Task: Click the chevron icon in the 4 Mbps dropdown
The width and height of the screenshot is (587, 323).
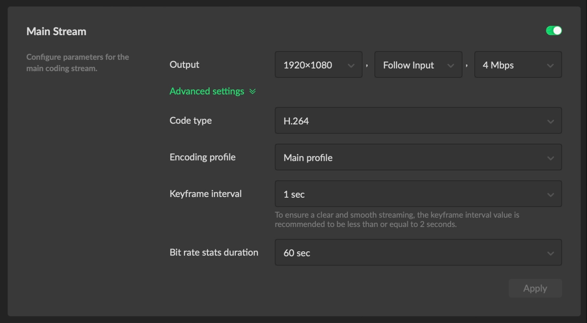Action: (550, 65)
